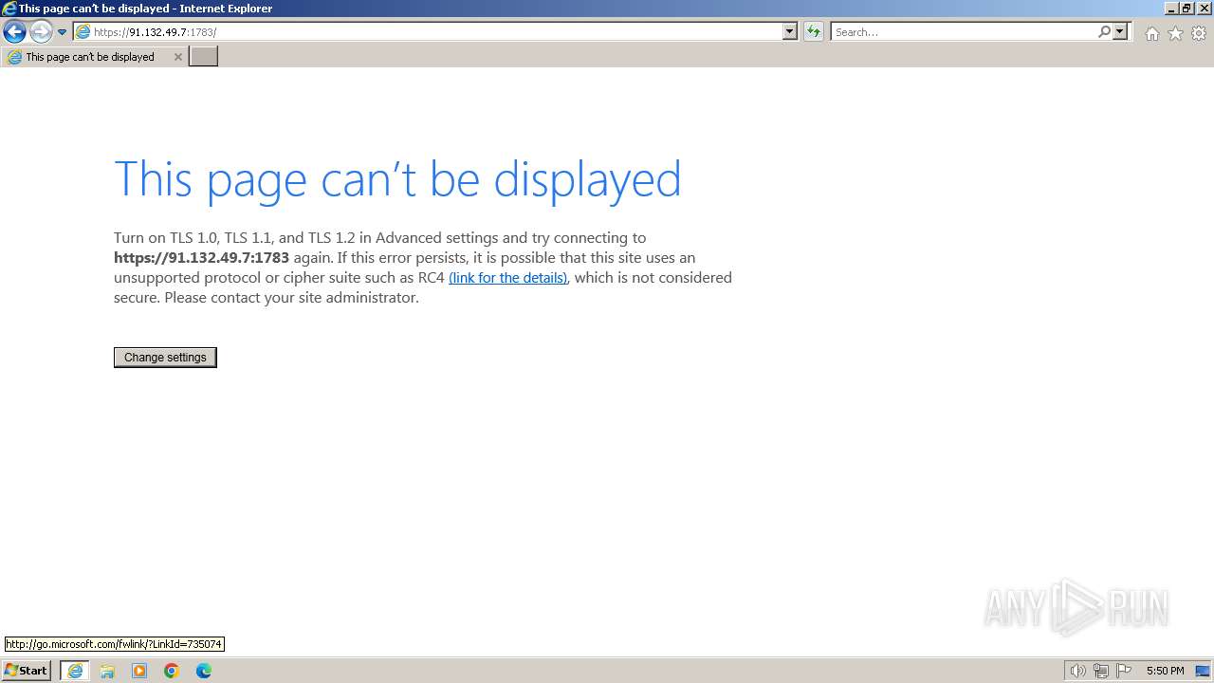Click the magnifier search icon
The image size is (1214, 683).
pos(1104,31)
